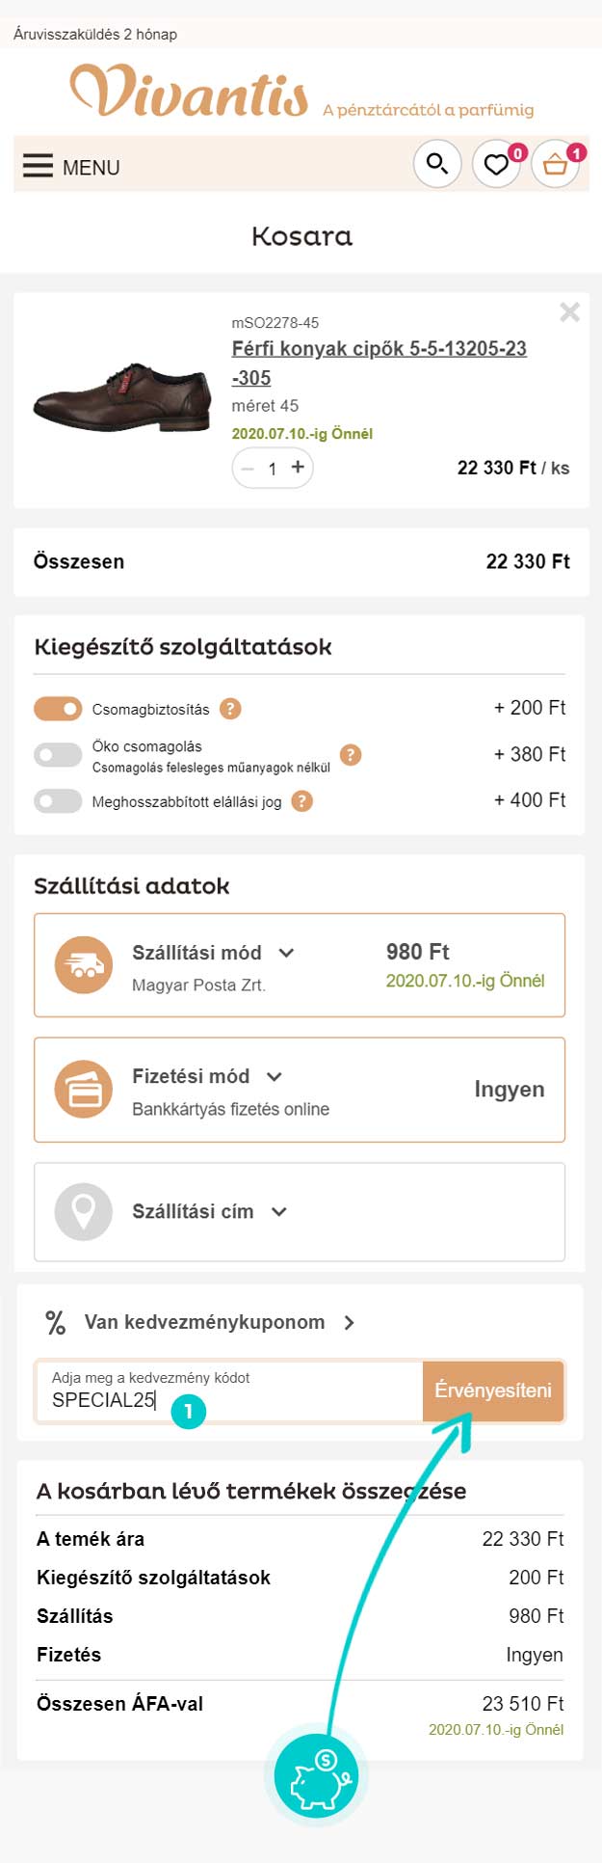The width and height of the screenshot is (602, 1863).
Task: Disable the Csomagbiztosítás toggle
Action: pyautogui.click(x=58, y=709)
